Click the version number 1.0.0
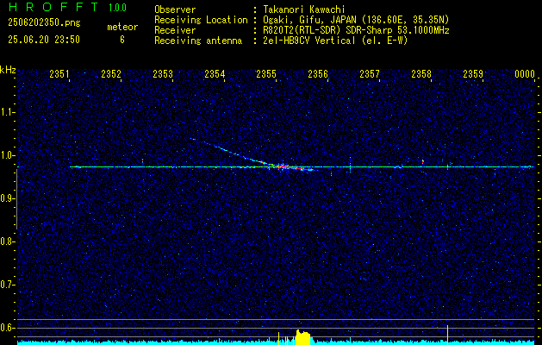The height and width of the screenshot is (345, 542). [x=117, y=8]
